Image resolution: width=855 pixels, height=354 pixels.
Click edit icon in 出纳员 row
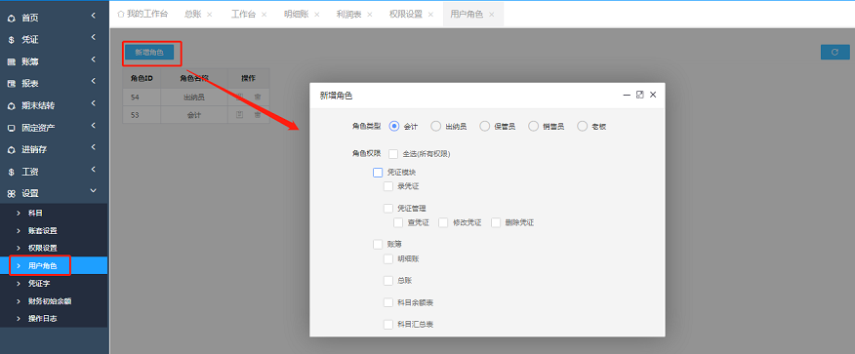point(239,98)
